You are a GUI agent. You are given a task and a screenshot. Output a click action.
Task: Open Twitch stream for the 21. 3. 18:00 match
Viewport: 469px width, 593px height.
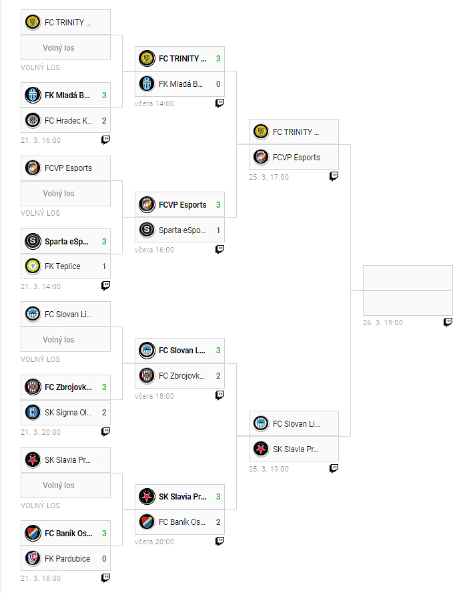105,578
